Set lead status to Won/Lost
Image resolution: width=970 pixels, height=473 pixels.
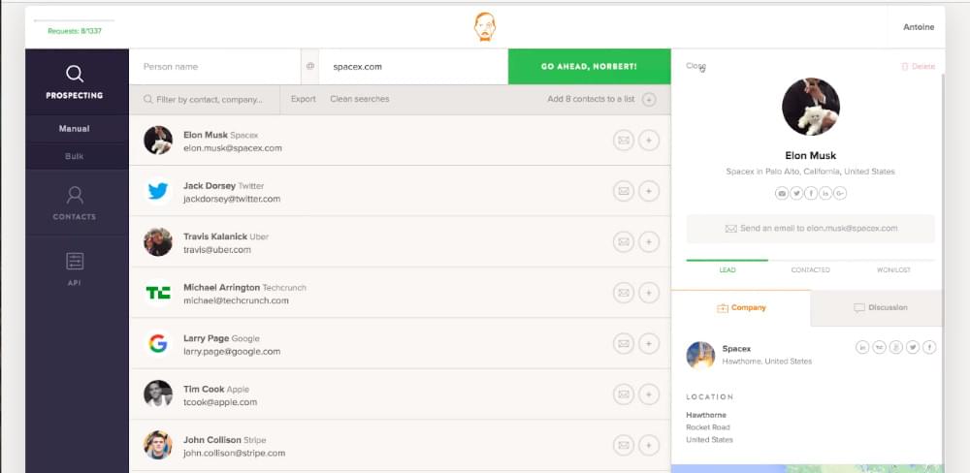893,269
